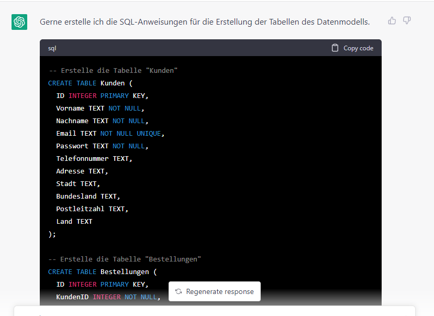
Task: Click the thumbs down feedback icon
Action: coord(407,21)
